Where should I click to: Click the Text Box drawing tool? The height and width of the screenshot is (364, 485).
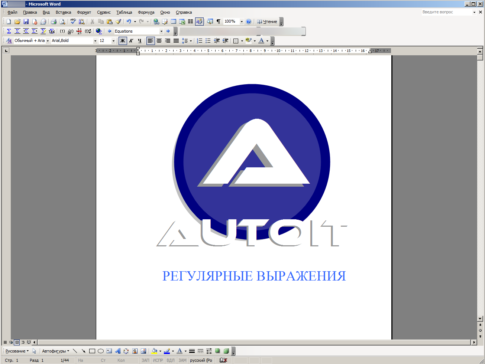pos(109,351)
